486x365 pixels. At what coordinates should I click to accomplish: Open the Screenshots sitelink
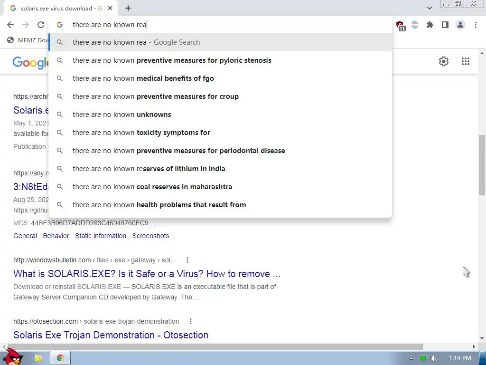tap(150, 236)
